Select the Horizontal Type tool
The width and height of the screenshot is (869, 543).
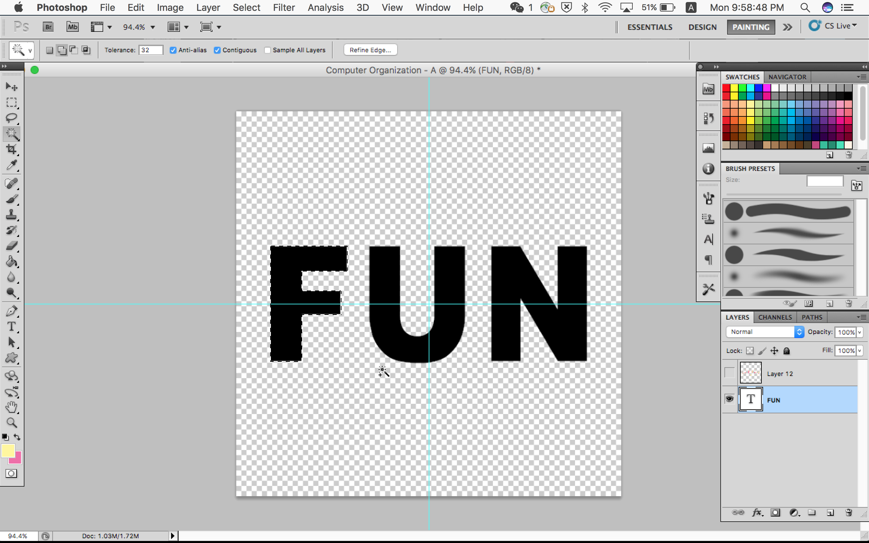12,326
